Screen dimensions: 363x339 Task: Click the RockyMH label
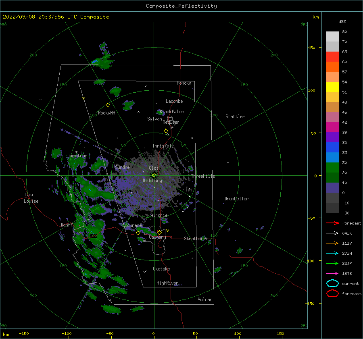[106, 113]
